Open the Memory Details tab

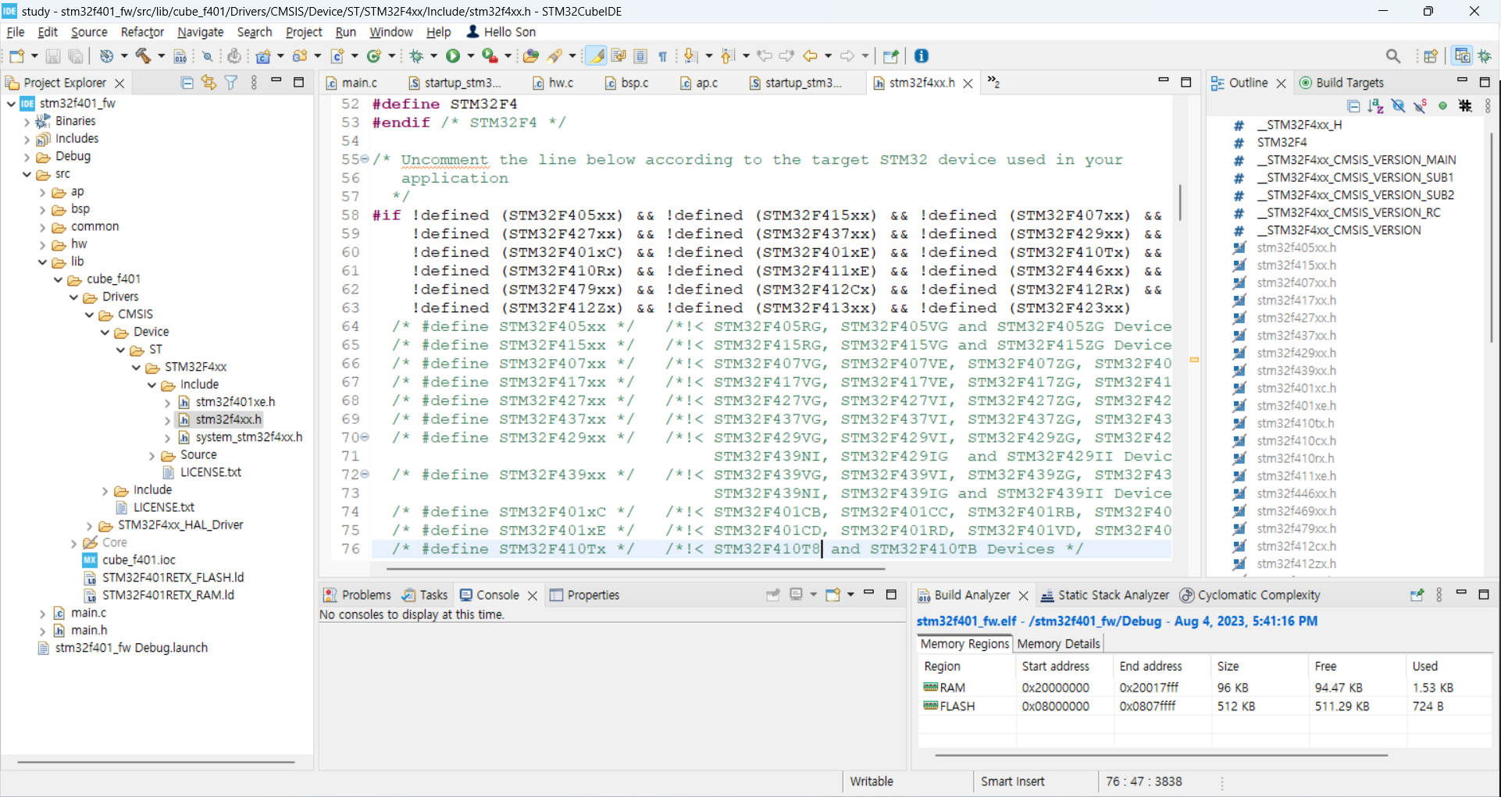pos(1058,644)
